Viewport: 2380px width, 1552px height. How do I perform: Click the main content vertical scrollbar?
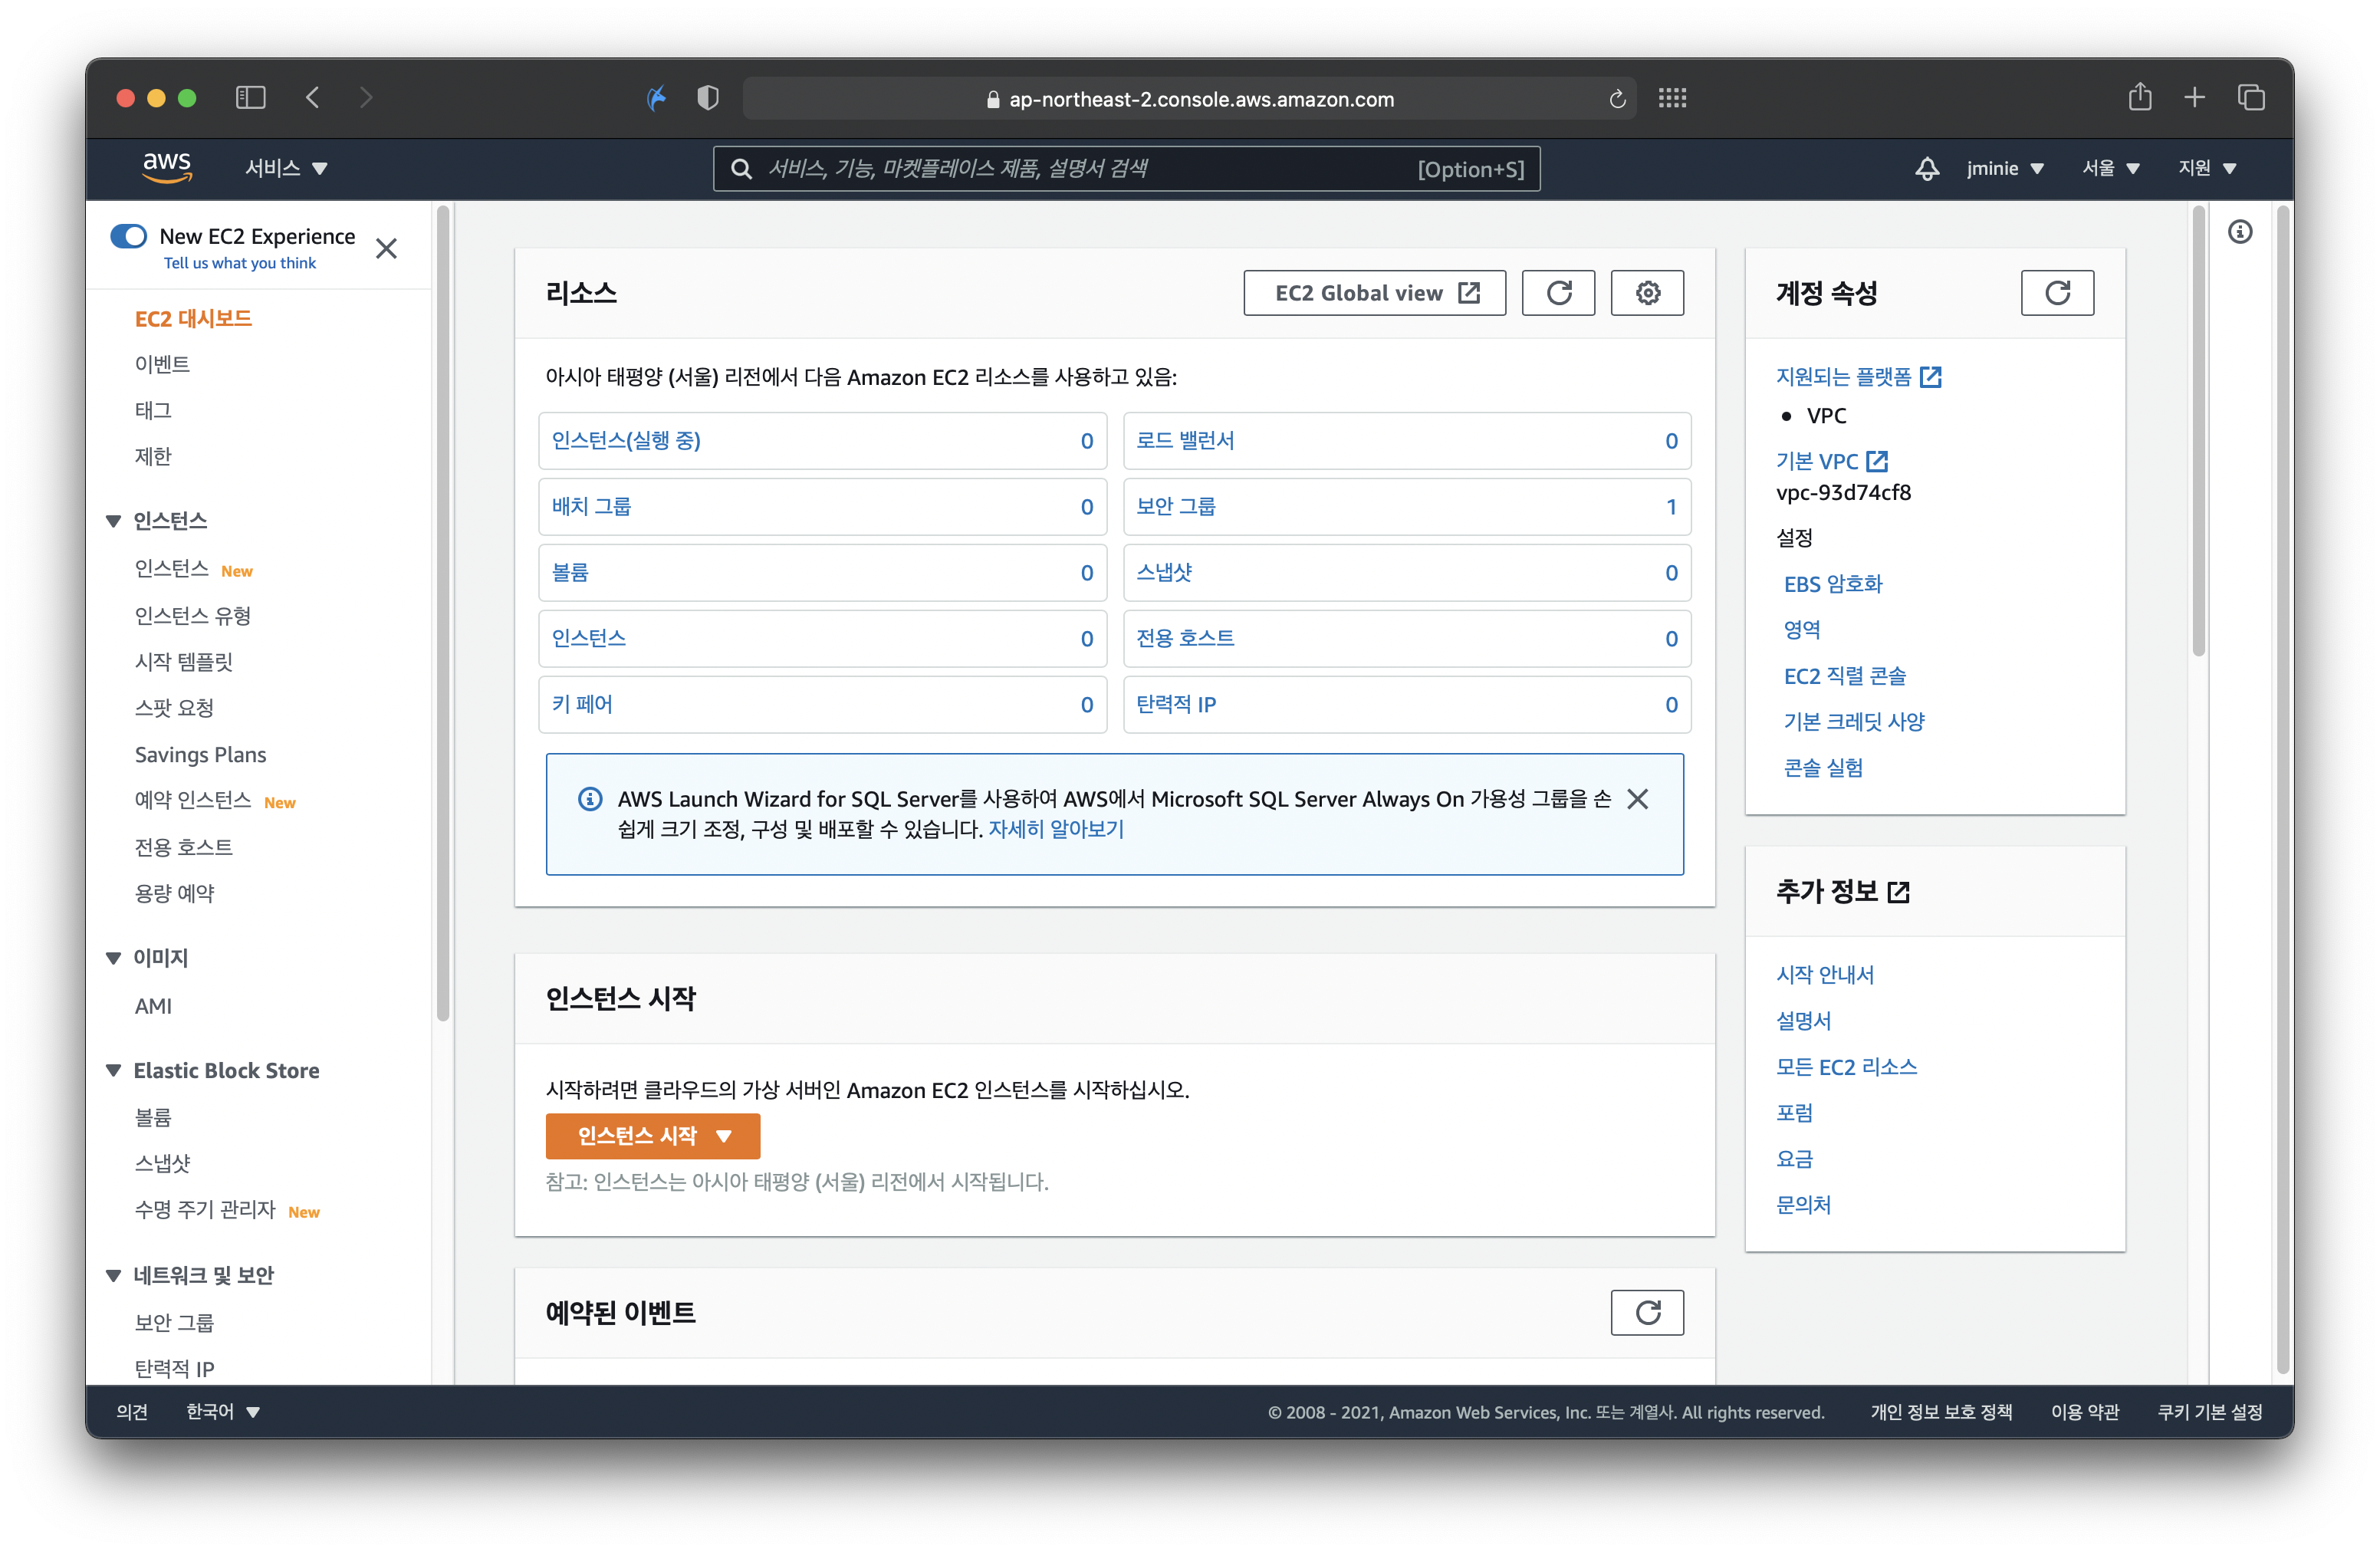pyautogui.click(x=2198, y=431)
